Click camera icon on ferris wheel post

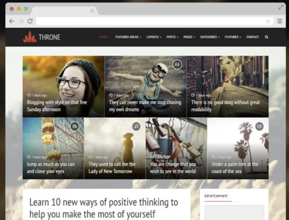click(x=75, y=126)
